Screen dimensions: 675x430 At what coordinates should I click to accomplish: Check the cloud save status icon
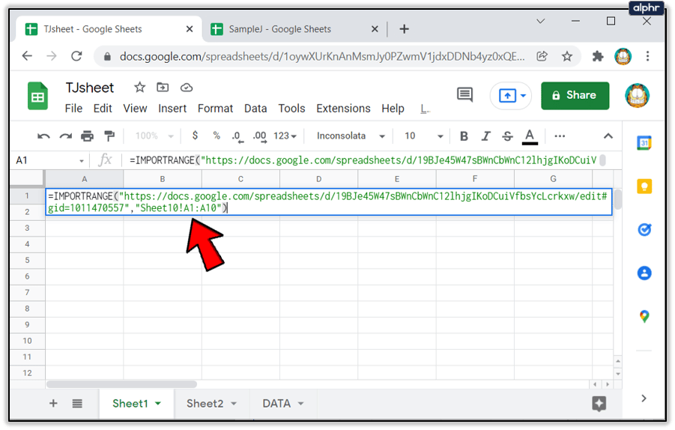click(x=186, y=88)
